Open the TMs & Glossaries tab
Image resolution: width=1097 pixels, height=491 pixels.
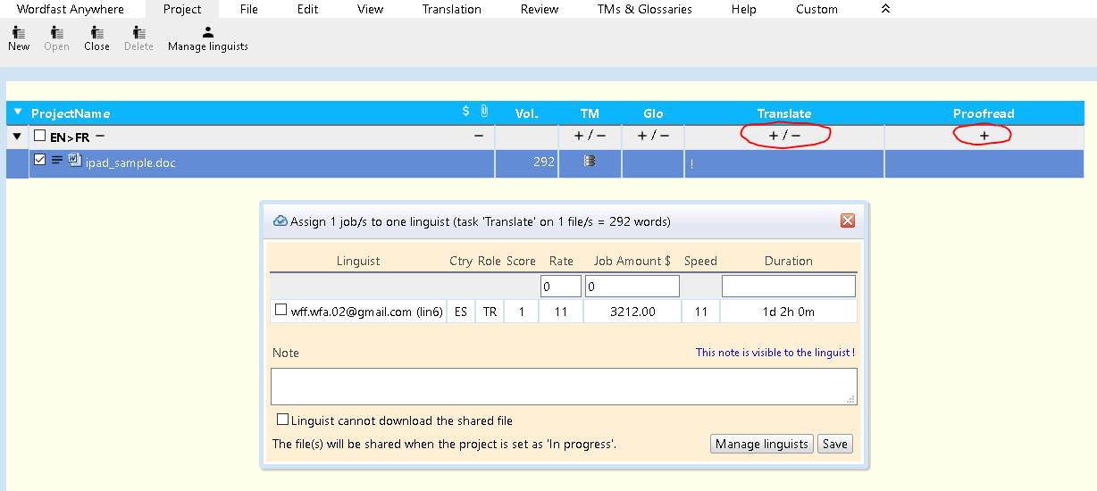pos(644,10)
